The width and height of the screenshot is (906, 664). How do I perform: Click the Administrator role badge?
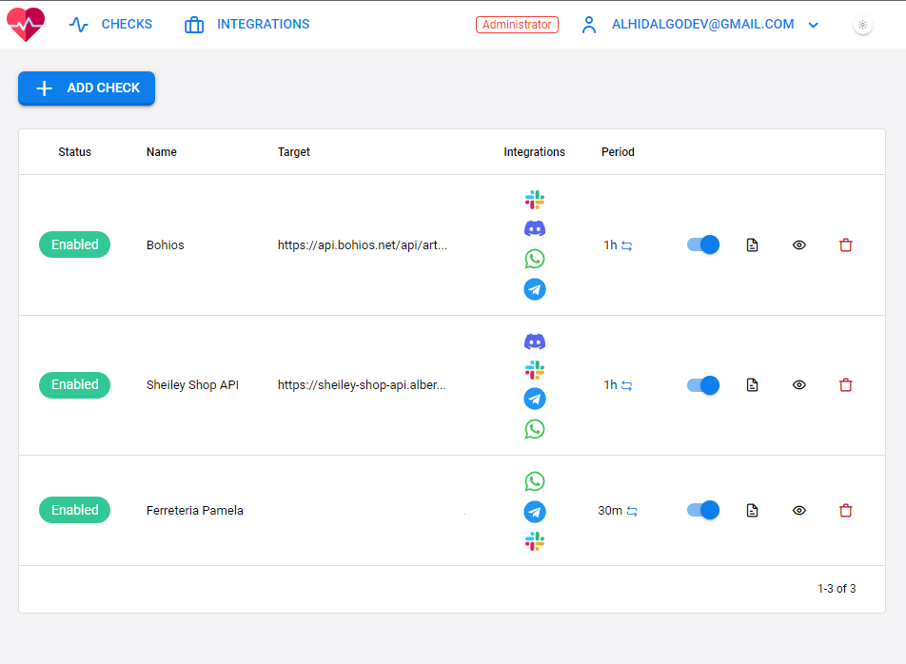[517, 24]
